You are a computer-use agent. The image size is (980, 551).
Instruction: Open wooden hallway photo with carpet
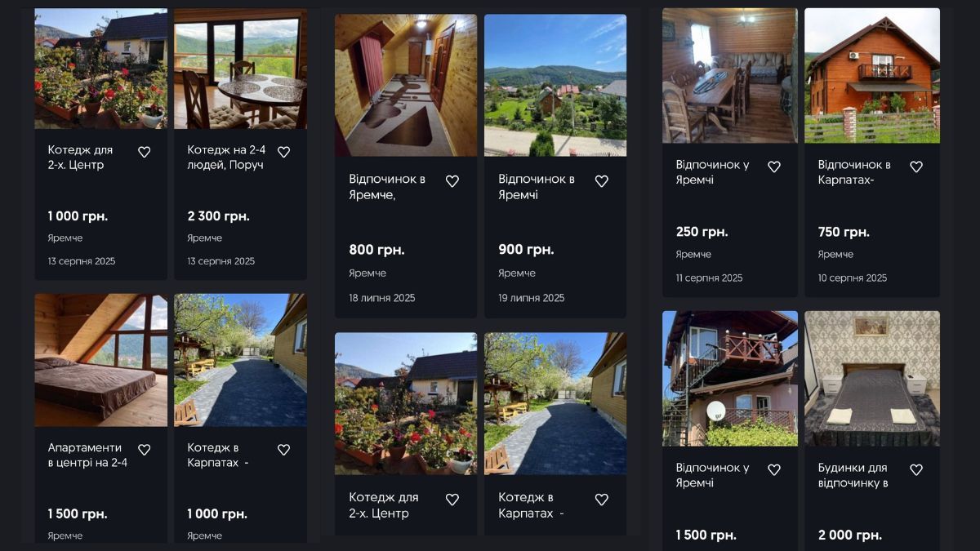click(x=406, y=85)
